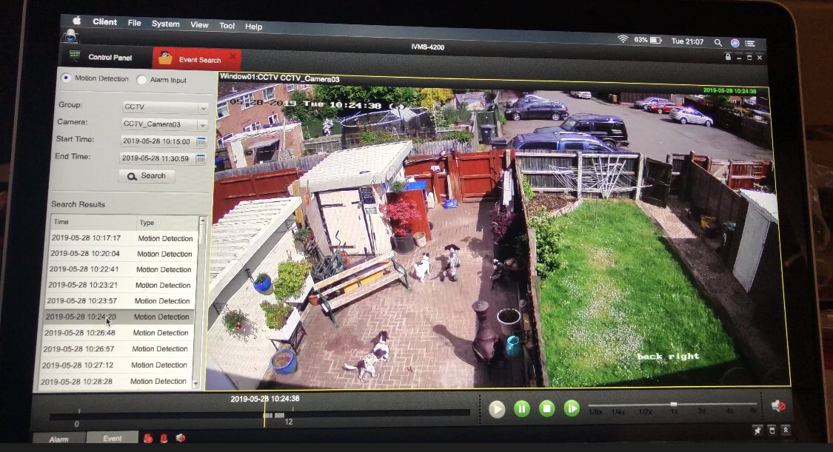
Task: Click the grey play button
Action: (x=497, y=409)
